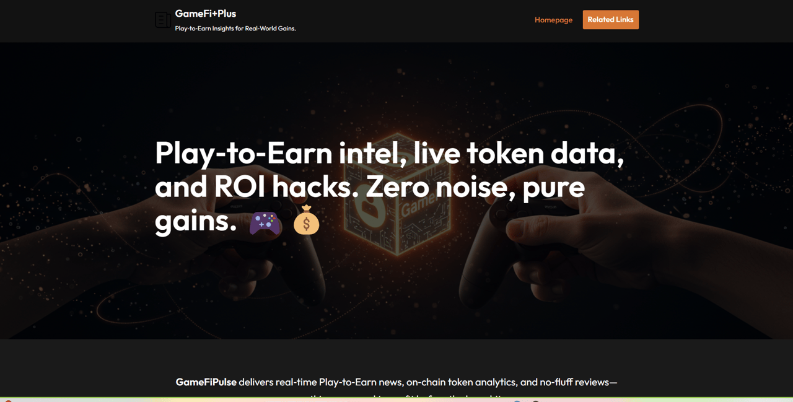The height and width of the screenshot is (402, 793).
Task: Click the glowing cube in hero image
Action: click(396, 192)
